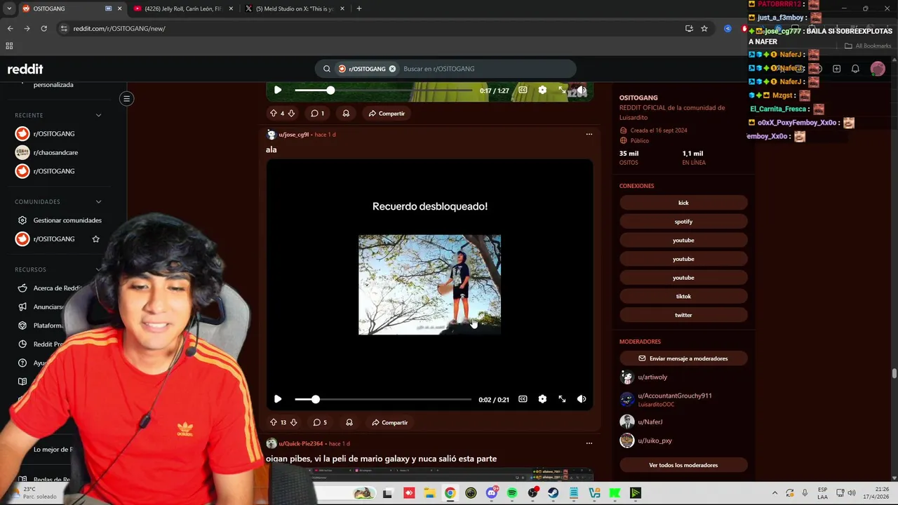The height and width of the screenshot is (505, 898).
Task: Toggle captions on 'ala' post video
Action: pos(523,399)
